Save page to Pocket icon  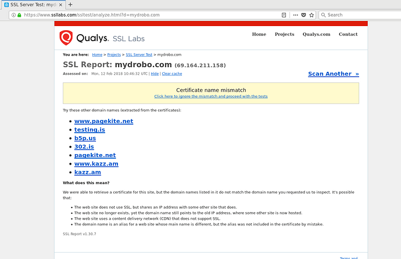(303, 15)
